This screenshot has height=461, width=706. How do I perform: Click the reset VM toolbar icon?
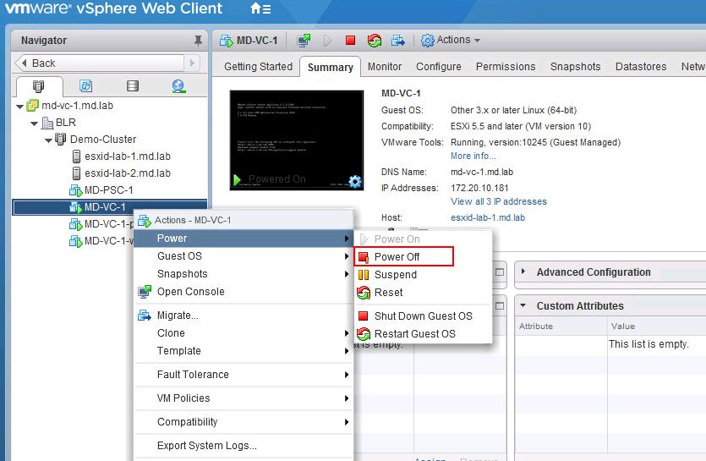point(375,41)
